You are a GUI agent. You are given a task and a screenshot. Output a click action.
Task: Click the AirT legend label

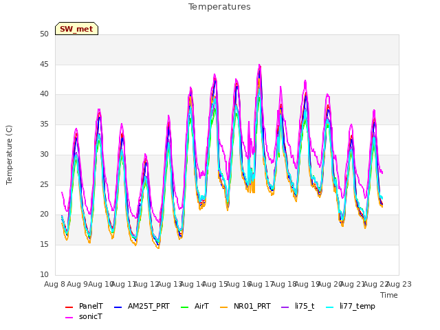click(x=201, y=306)
